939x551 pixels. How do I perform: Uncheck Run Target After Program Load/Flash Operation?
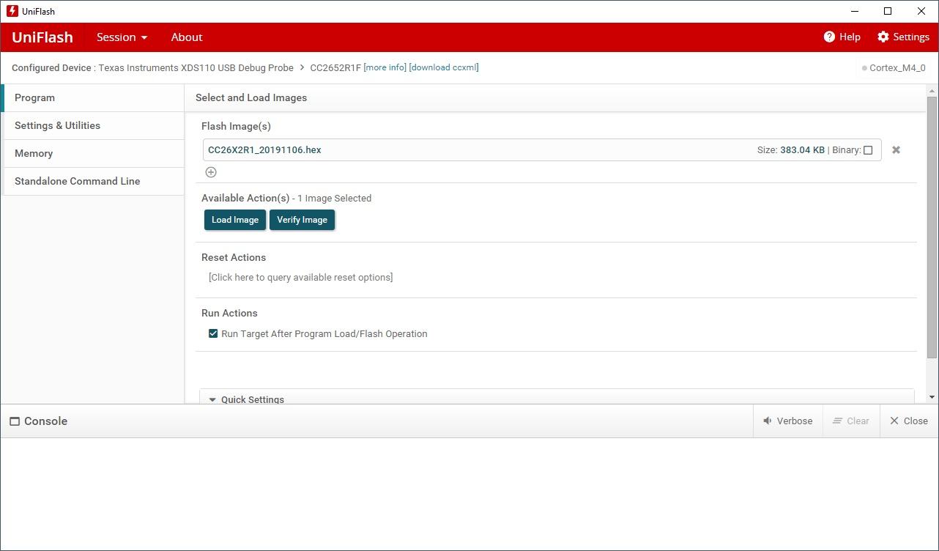[x=213, y=333]
